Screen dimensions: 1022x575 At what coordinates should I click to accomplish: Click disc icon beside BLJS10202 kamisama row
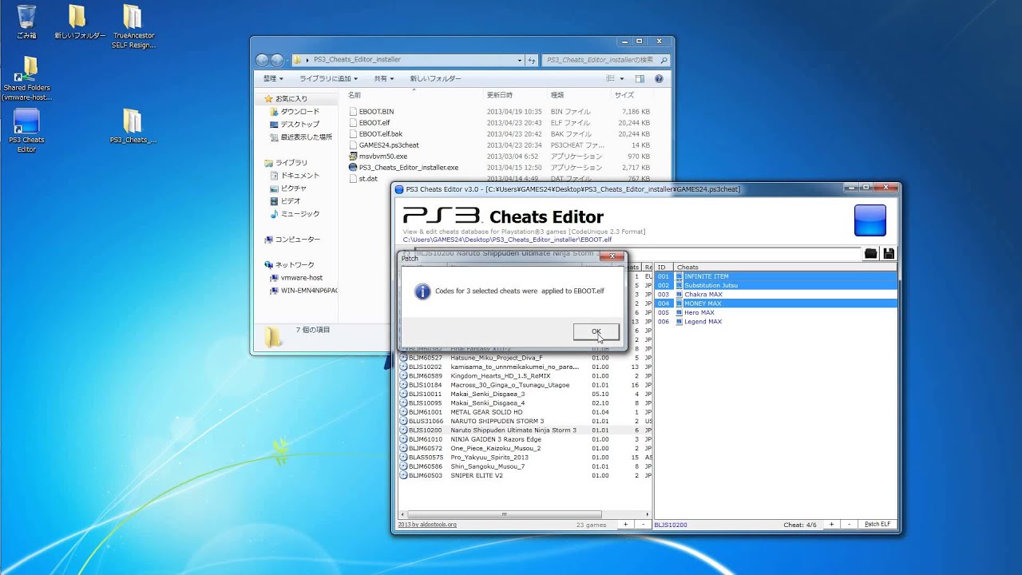[403, 367]
